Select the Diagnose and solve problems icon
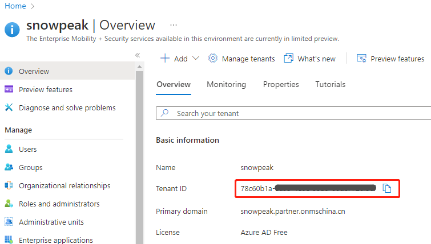This screenshot has height=244, width=431. (9, 107)
